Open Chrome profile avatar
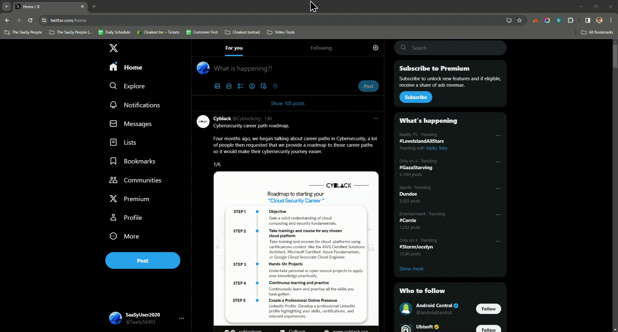The height and width of the screenshot is (332, 618). coord(599,20)
